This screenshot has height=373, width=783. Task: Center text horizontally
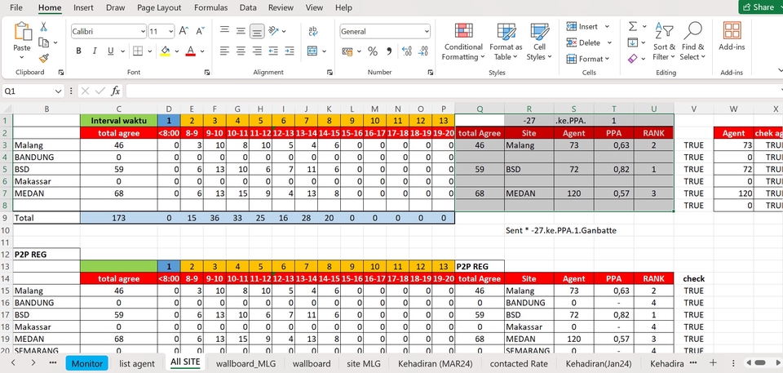pos(241,51)
